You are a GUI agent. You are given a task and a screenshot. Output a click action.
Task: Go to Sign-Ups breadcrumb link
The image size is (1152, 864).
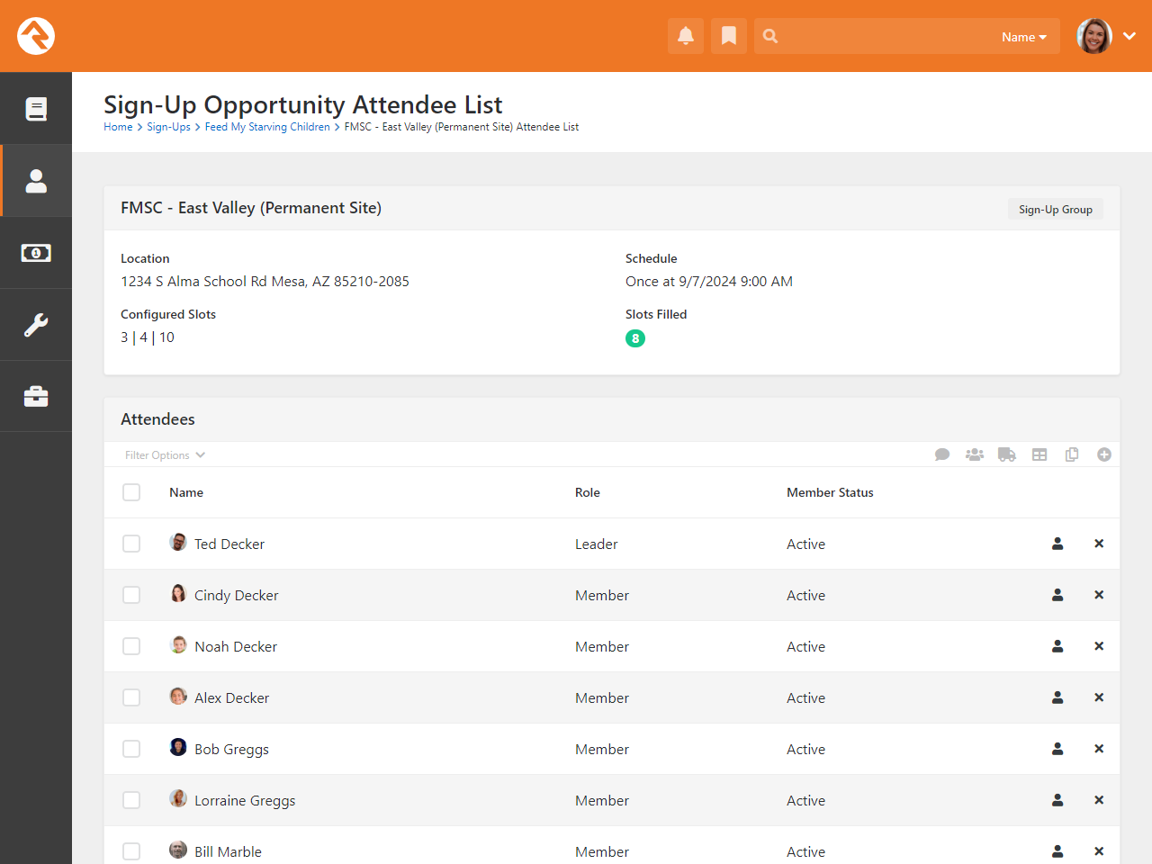pyautogui.click(x=168, y=127)
